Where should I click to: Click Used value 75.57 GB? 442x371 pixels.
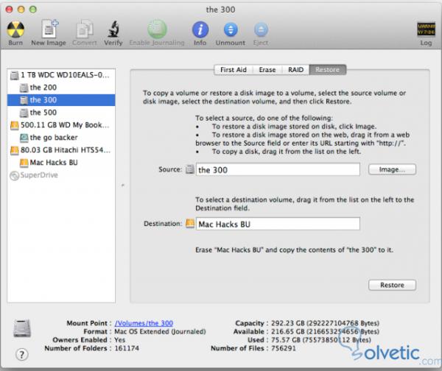coord(320,340)
